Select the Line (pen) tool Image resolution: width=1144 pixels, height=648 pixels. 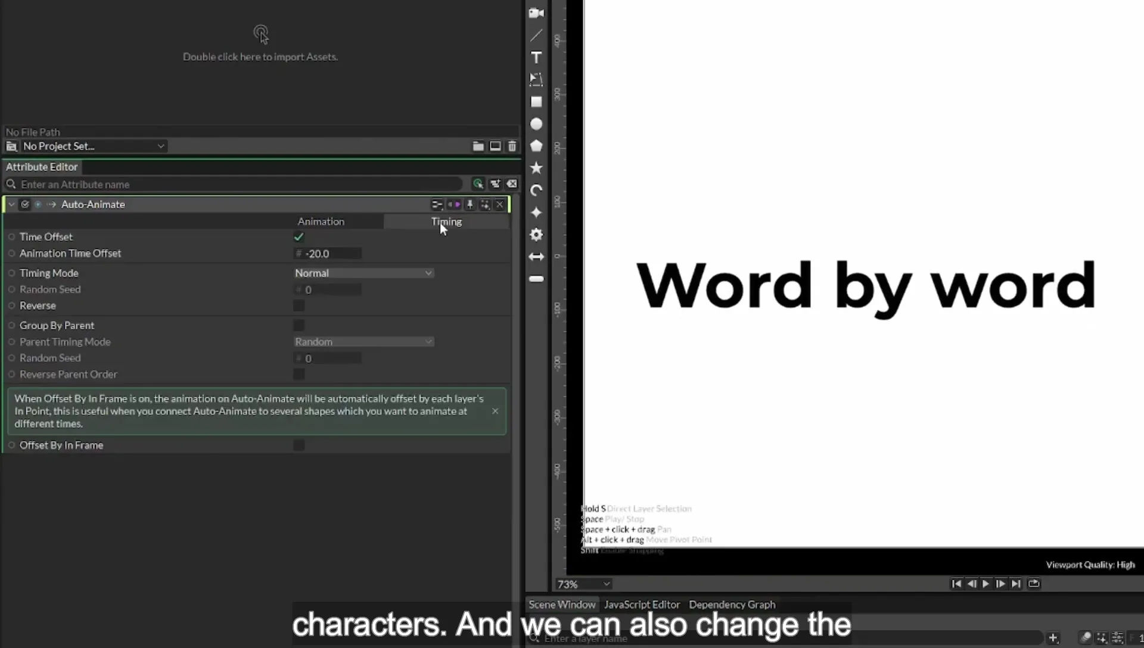(536, 35)
